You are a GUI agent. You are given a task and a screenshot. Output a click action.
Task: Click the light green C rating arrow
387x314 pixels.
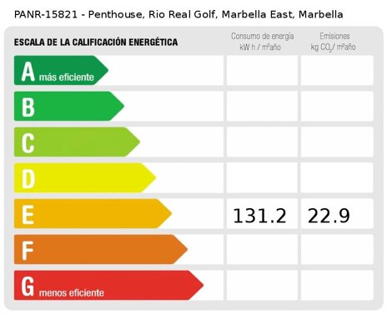(x=77, y=142)
